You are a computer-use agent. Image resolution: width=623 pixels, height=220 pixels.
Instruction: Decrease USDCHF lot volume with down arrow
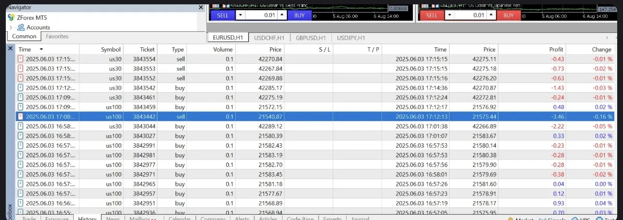[x=240, y=15]
